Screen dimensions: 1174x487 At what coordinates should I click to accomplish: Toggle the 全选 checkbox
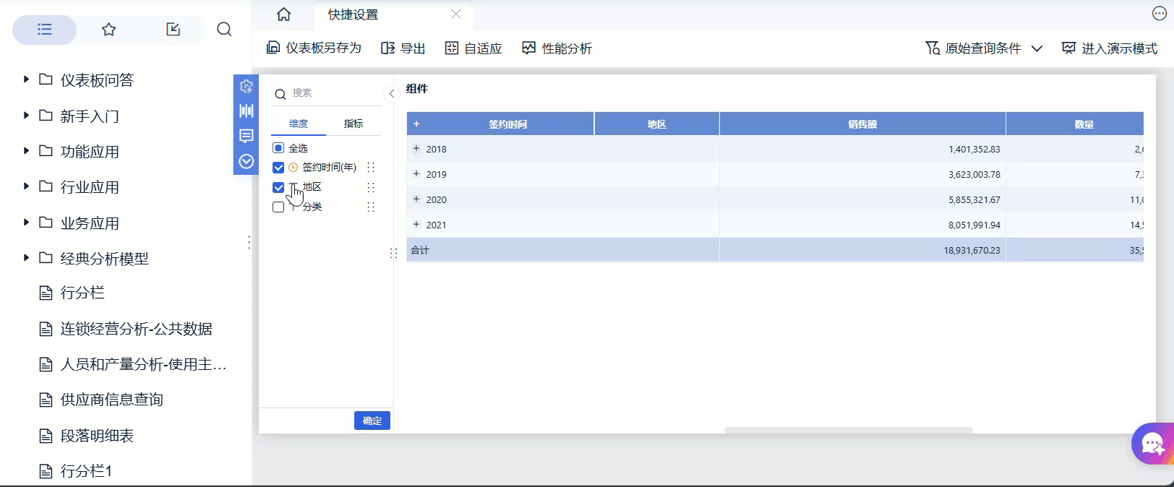pyautogui.click(x=278, y=148)
